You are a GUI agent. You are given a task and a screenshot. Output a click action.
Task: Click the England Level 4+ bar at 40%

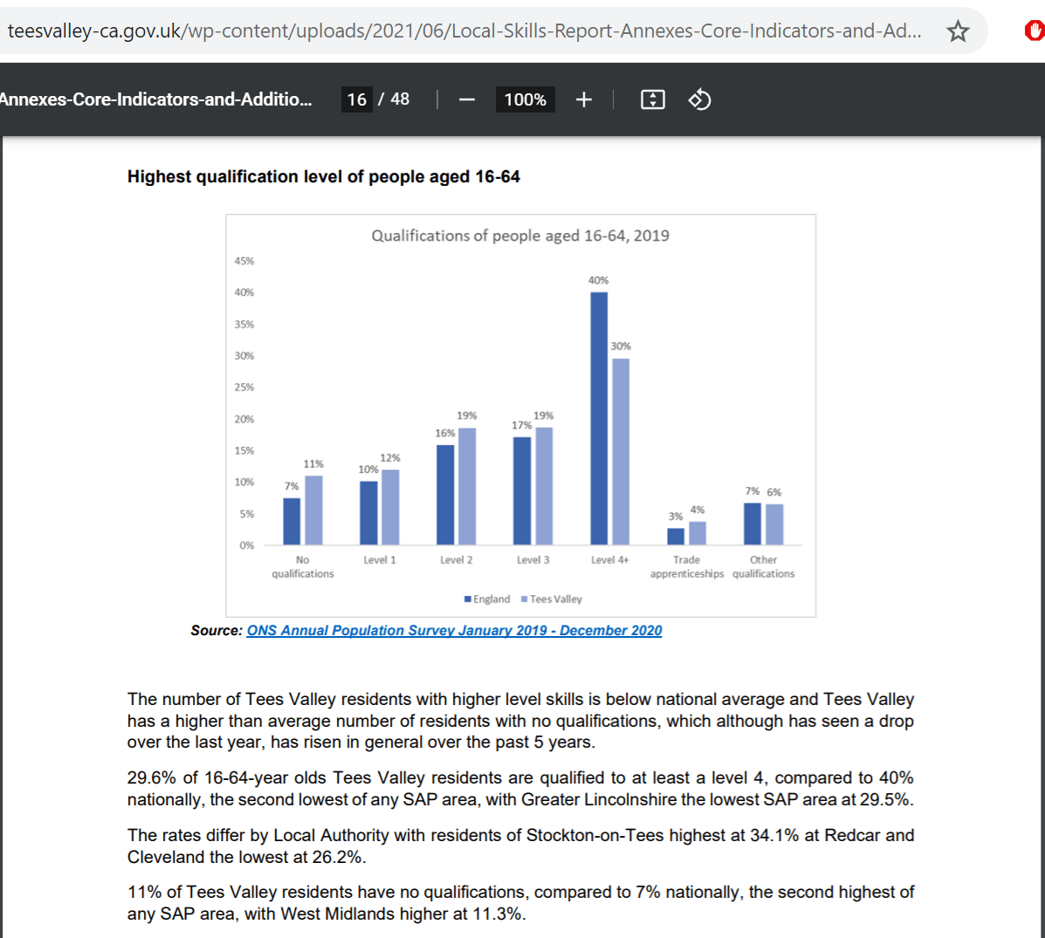click(x=599, y=419)
